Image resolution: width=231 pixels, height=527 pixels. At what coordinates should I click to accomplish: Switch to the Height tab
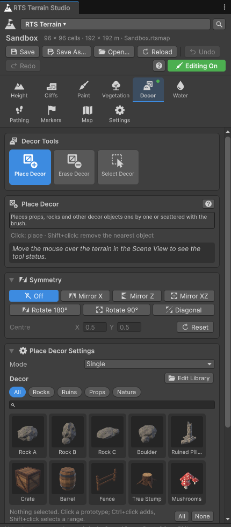pyautogui.click(x=19, y=90)
